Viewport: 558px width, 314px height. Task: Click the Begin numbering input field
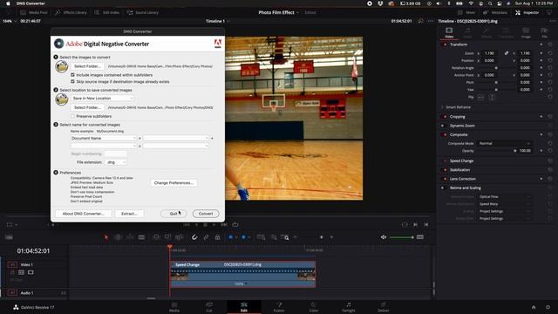pos(115,154)
